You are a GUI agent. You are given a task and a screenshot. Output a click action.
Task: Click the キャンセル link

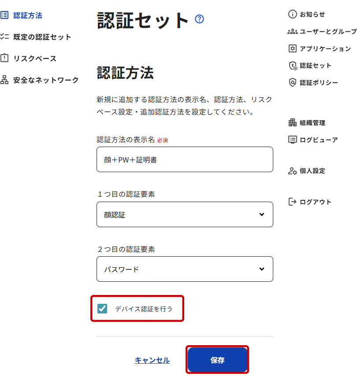(x=152, y=360)
